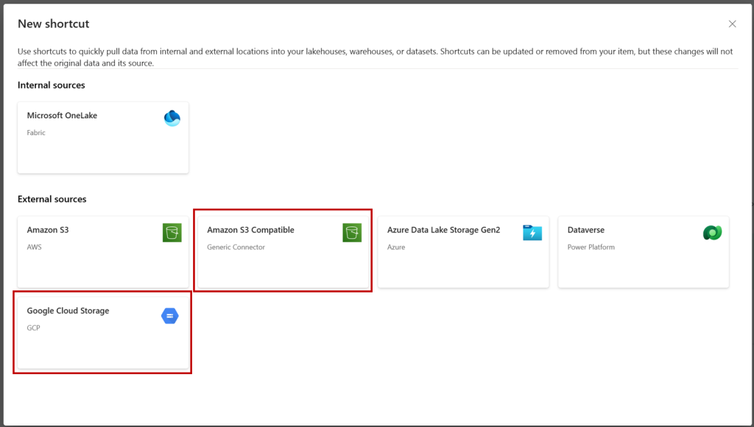Click the Fabric subtitle under OneLake
Viewport: 754px width, 427px height.
[x=36, y=133]
